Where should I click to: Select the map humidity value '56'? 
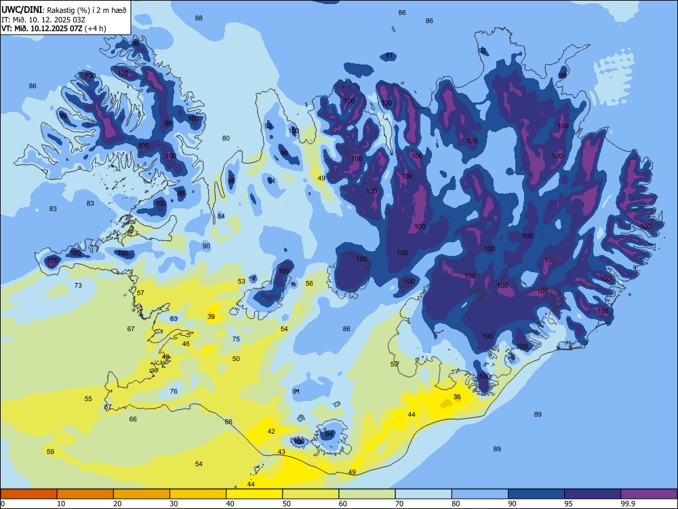309,284
